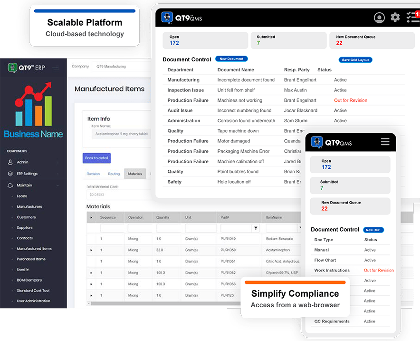The height and width of the screenshot is (341, 420).
Task: Click the Maintain section icon
Action: (10, 185)
